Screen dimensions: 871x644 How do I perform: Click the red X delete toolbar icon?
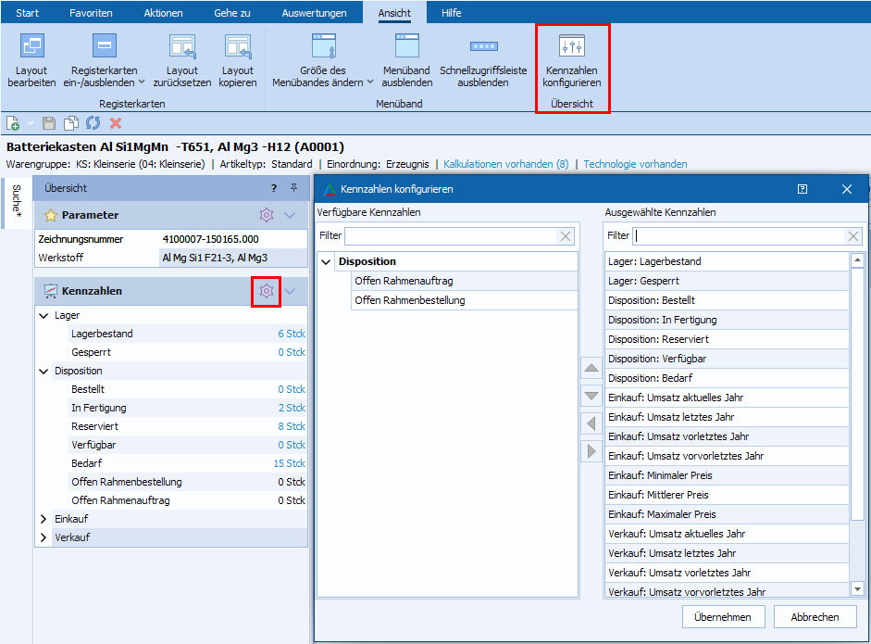116,123
